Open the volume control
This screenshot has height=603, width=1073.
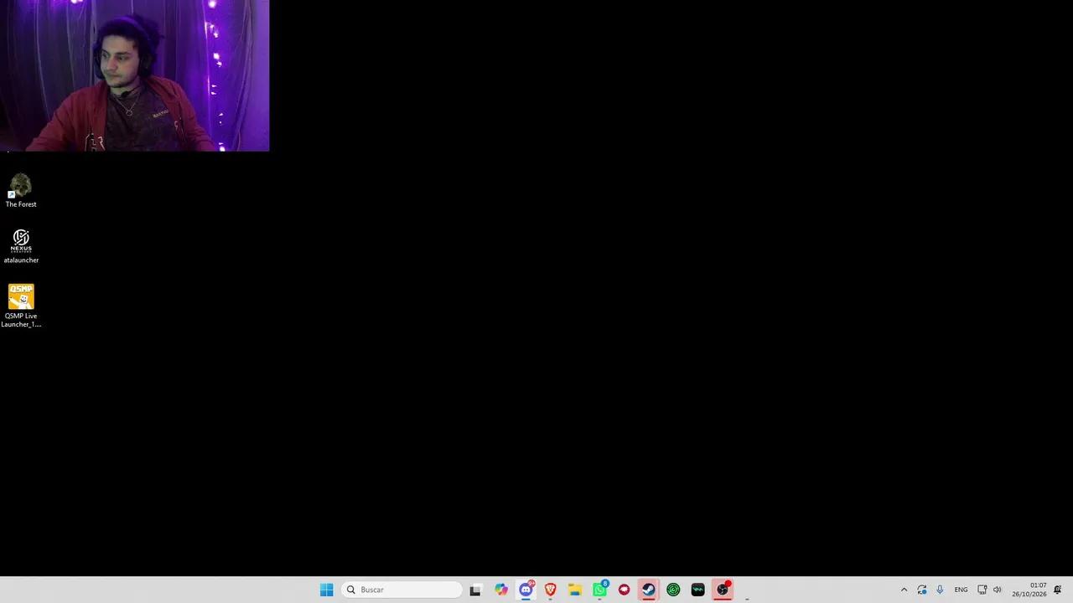click(x=998, y=590)
